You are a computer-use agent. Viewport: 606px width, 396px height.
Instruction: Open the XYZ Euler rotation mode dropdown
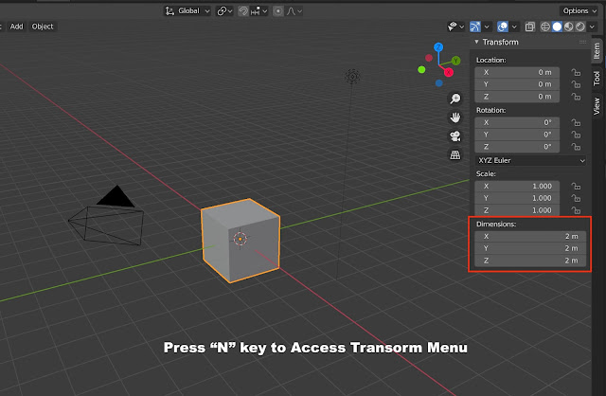pos(530,160)
